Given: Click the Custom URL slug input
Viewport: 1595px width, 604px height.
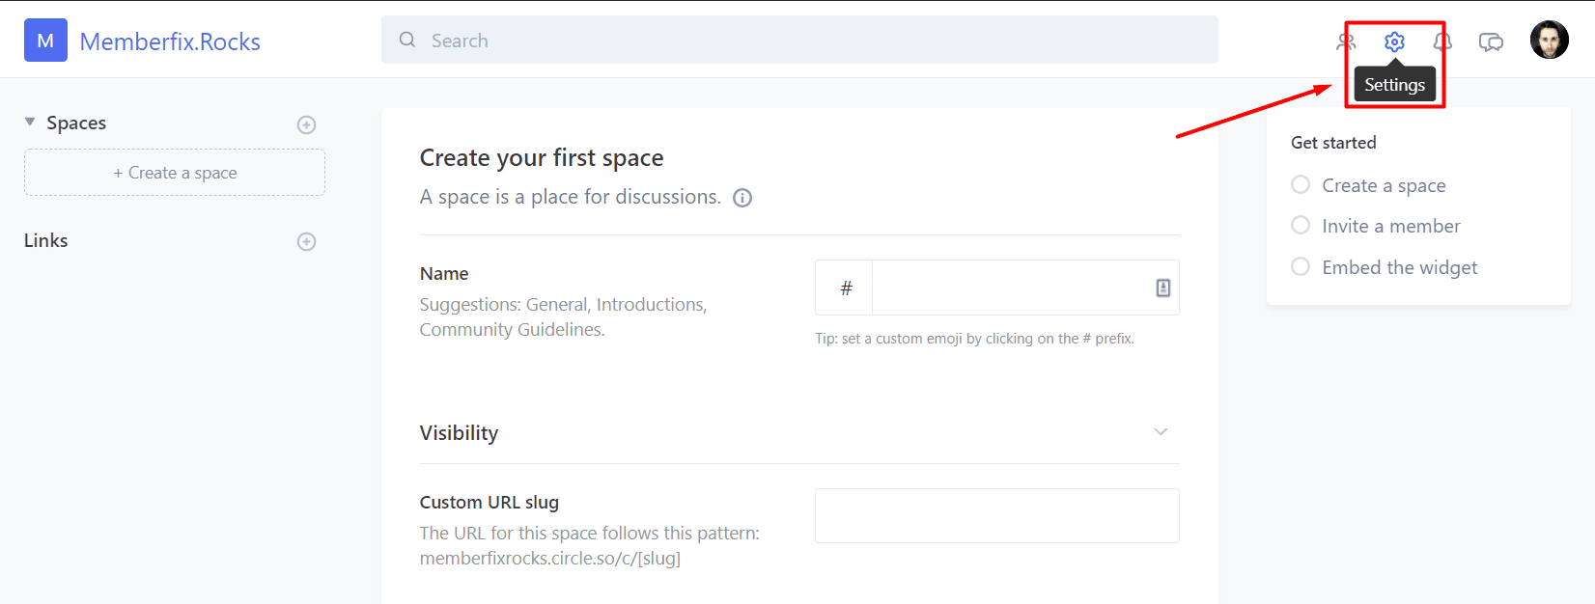Looking at the screenshot, I should [x=997, y=515].
